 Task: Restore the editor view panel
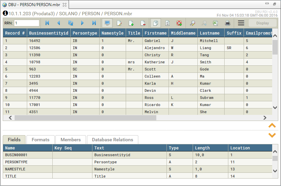(x=275, y=4)
